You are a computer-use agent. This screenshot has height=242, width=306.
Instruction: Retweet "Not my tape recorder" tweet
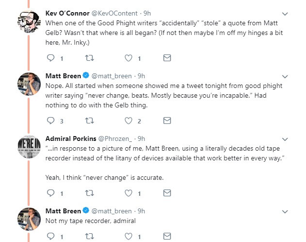pyautogui.click(x=89, y=236)
